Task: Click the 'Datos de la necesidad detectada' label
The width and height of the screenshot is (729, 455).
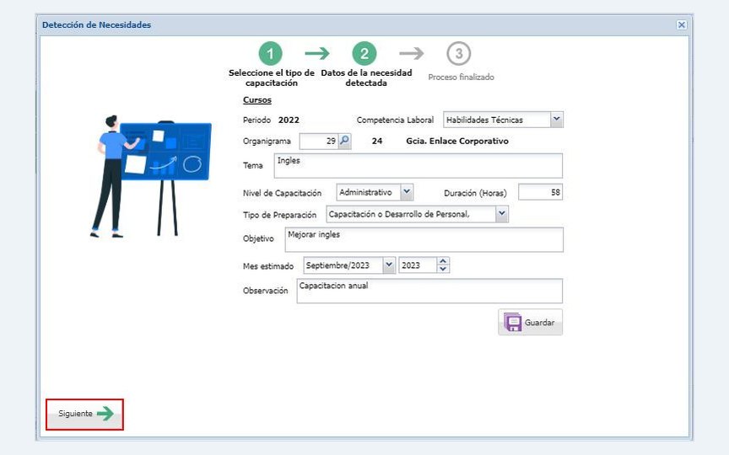Action: pyautogui.click(x=366, y=78)
